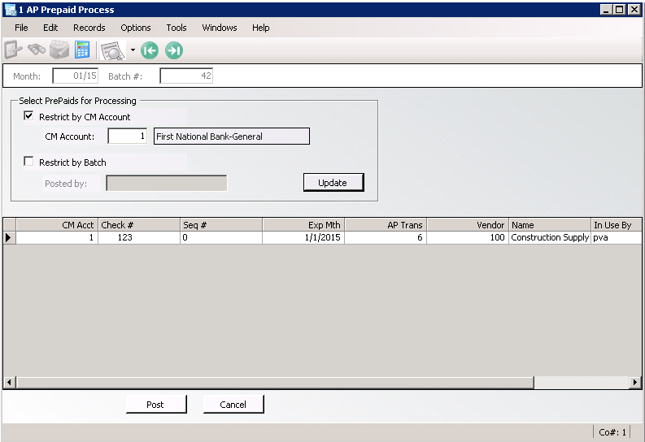The image size is (645, 442).
Task: Click the Seq # column header
Action: pos(221,225)
